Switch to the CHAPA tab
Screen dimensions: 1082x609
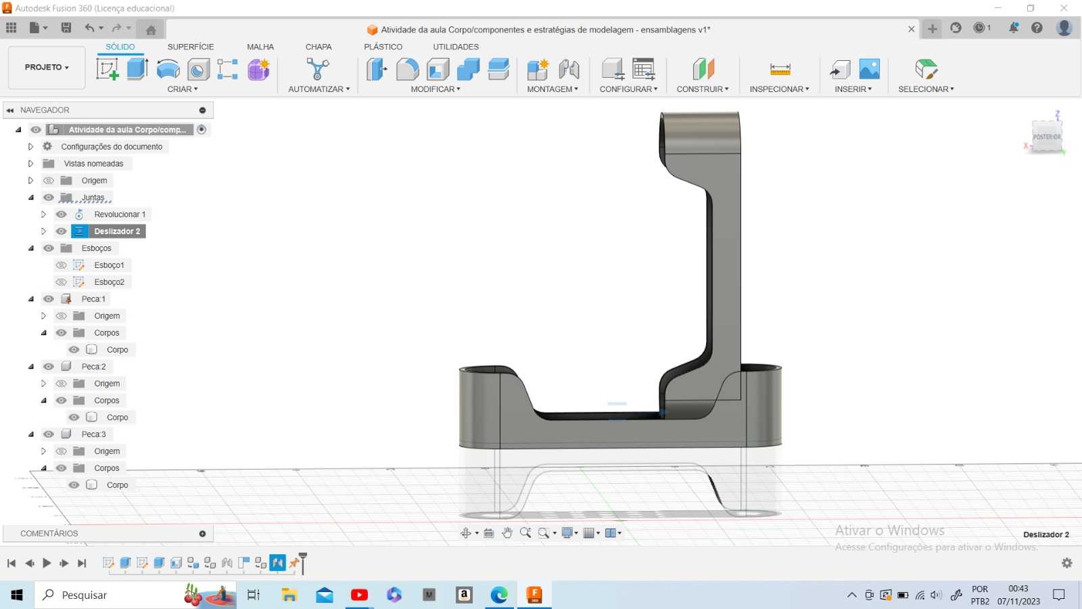click(319, 47)
